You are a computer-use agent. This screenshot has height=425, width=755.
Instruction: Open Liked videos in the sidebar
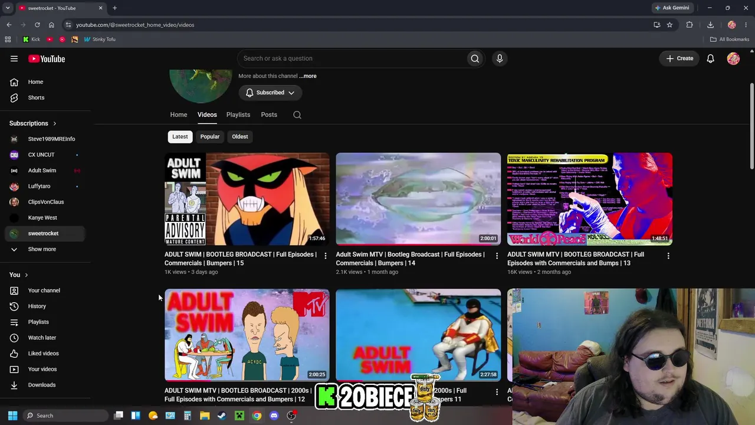click(x=45, y=354)
